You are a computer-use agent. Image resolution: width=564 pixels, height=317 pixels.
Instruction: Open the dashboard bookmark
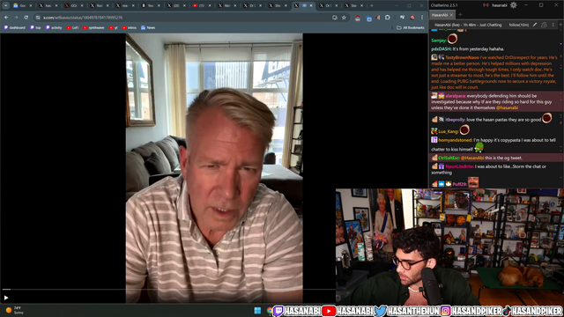[15, 27]
